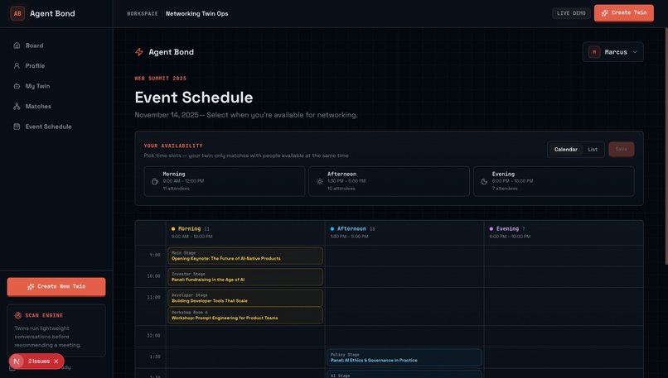Click the Evening column header
This screenshot has width=668, height=378.
coord(564,232)
